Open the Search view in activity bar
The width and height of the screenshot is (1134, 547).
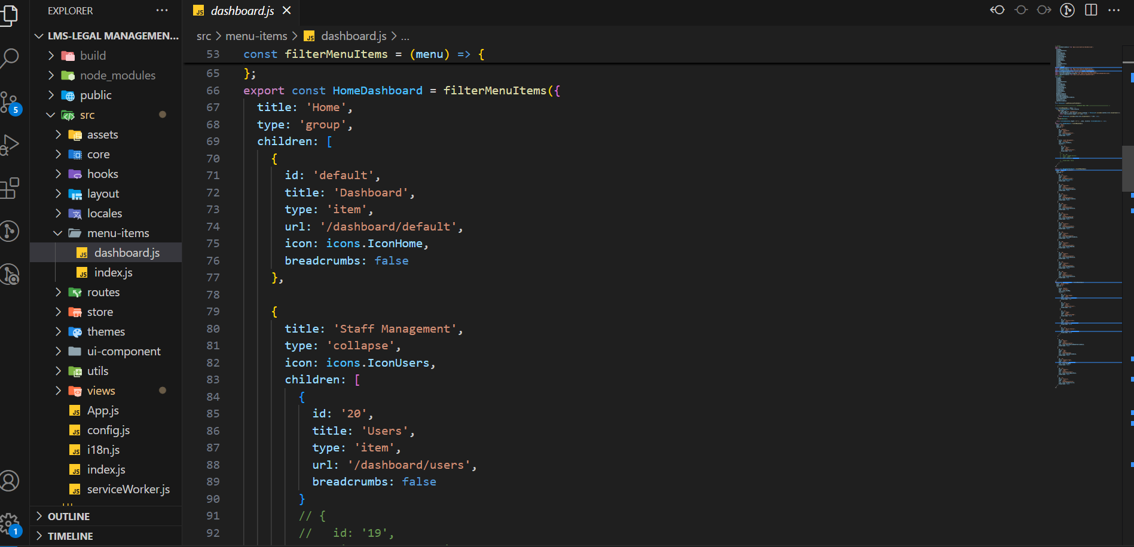pos(10,58)
